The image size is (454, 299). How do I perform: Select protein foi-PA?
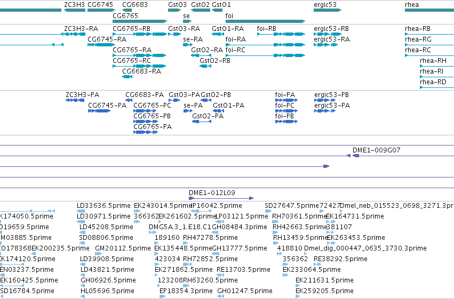click(286, 100)
